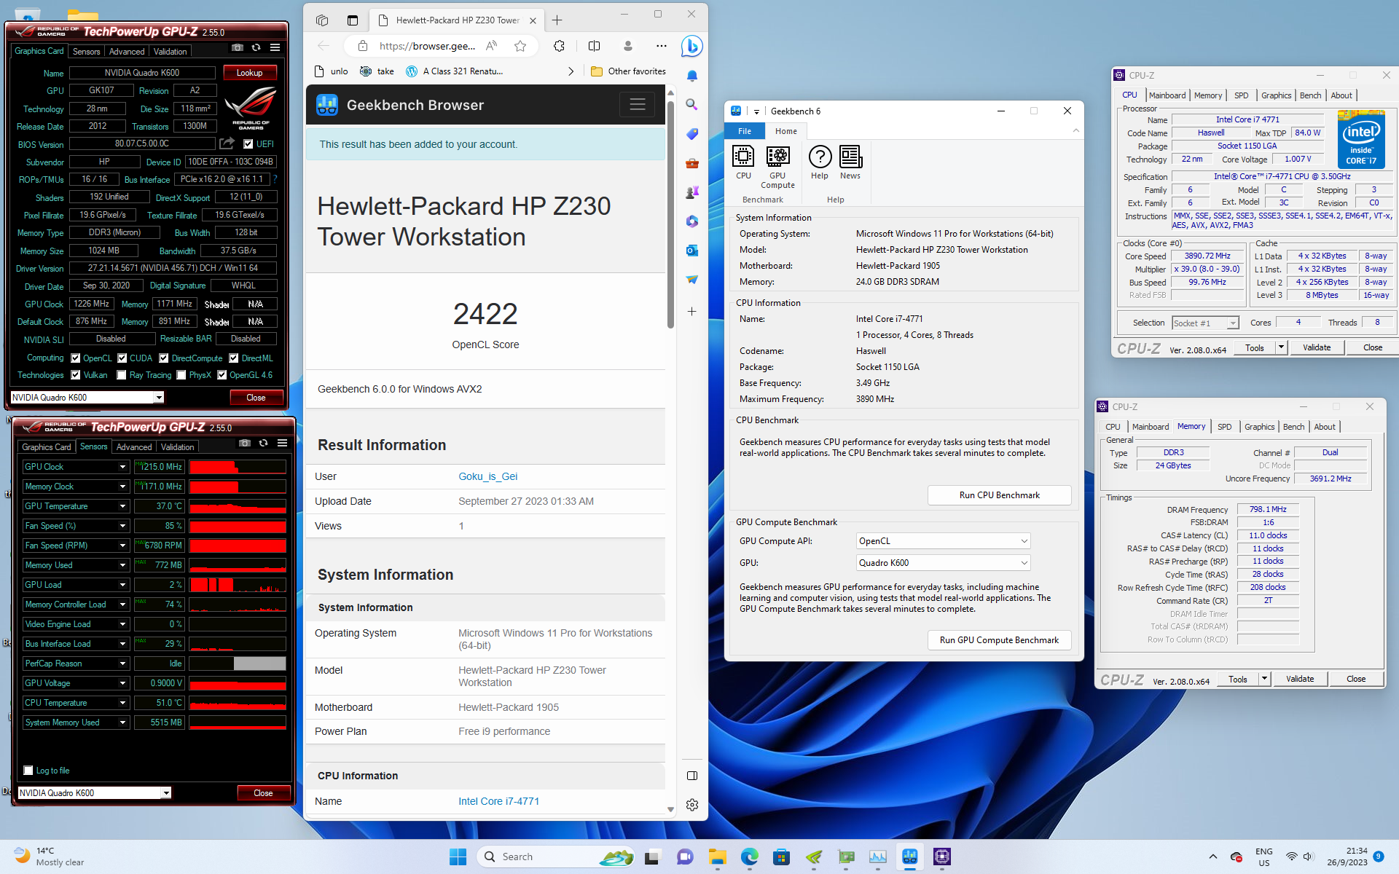
Task: Open Tools dropdown arrow in upper CPU-Z
Action: pyautogui.click(x=1281, y=347)
